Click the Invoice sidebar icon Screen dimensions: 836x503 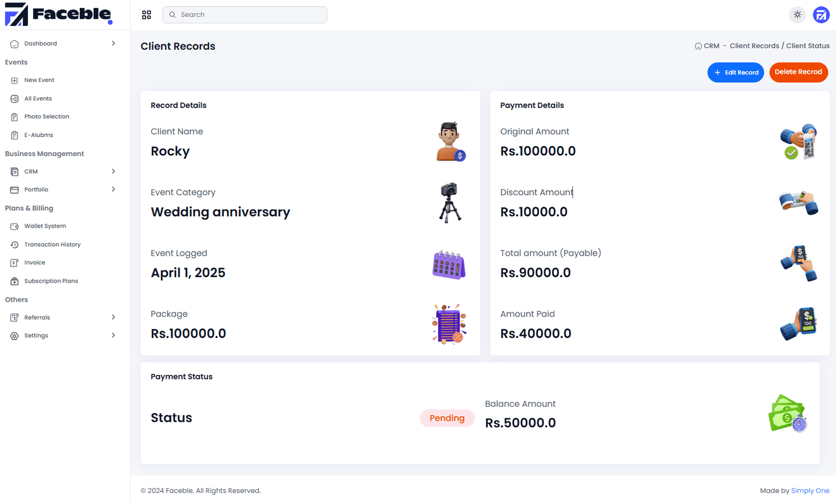pyautogui.click(x=14, y=263)
